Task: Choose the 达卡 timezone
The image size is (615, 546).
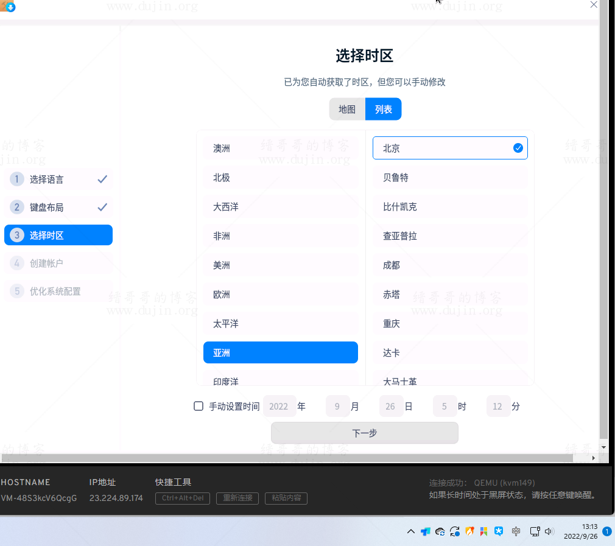Action: pos(450,353)
